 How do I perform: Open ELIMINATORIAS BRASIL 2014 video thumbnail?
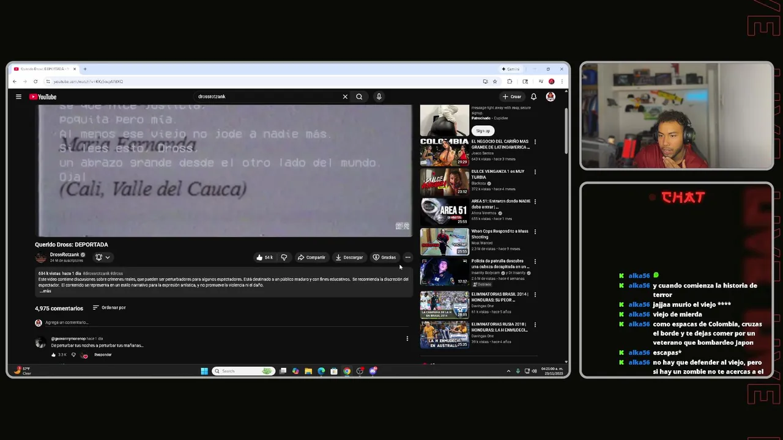(444, 304)
